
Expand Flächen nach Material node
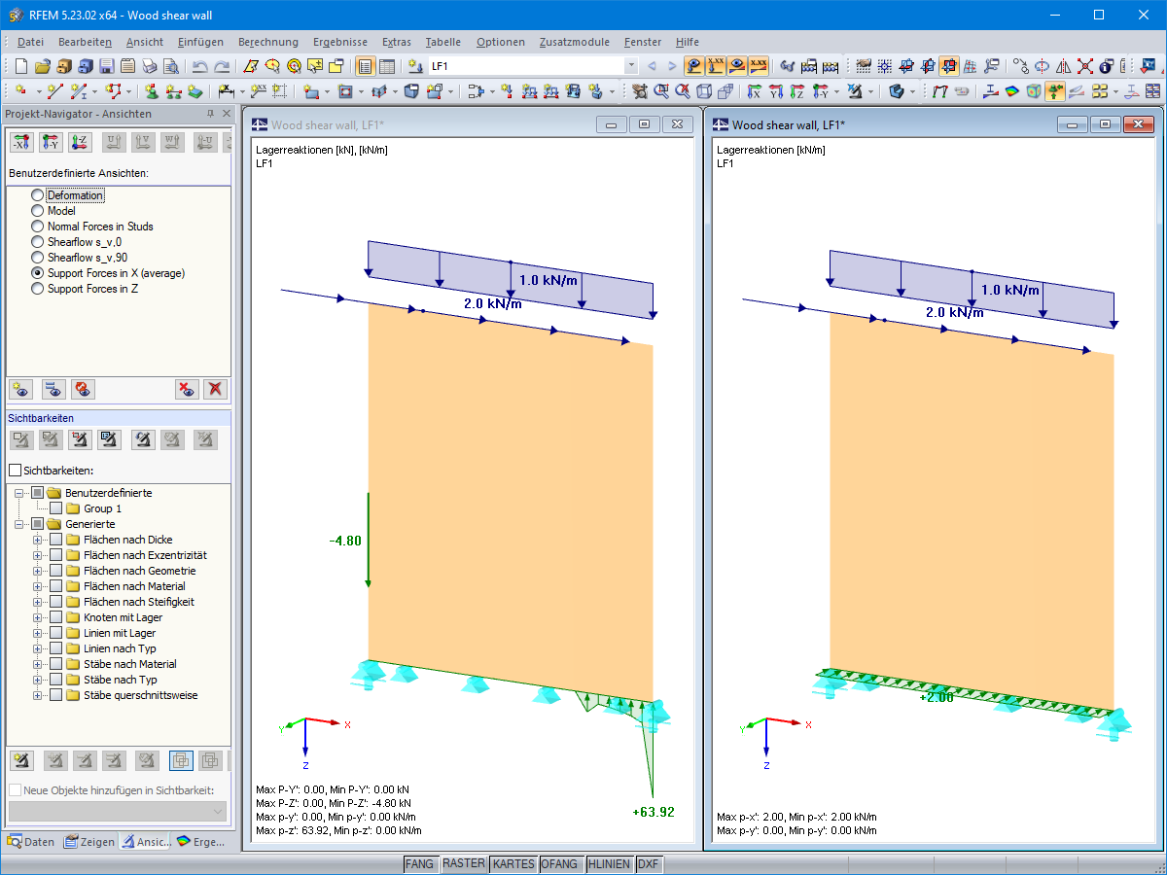coord(38,586)
